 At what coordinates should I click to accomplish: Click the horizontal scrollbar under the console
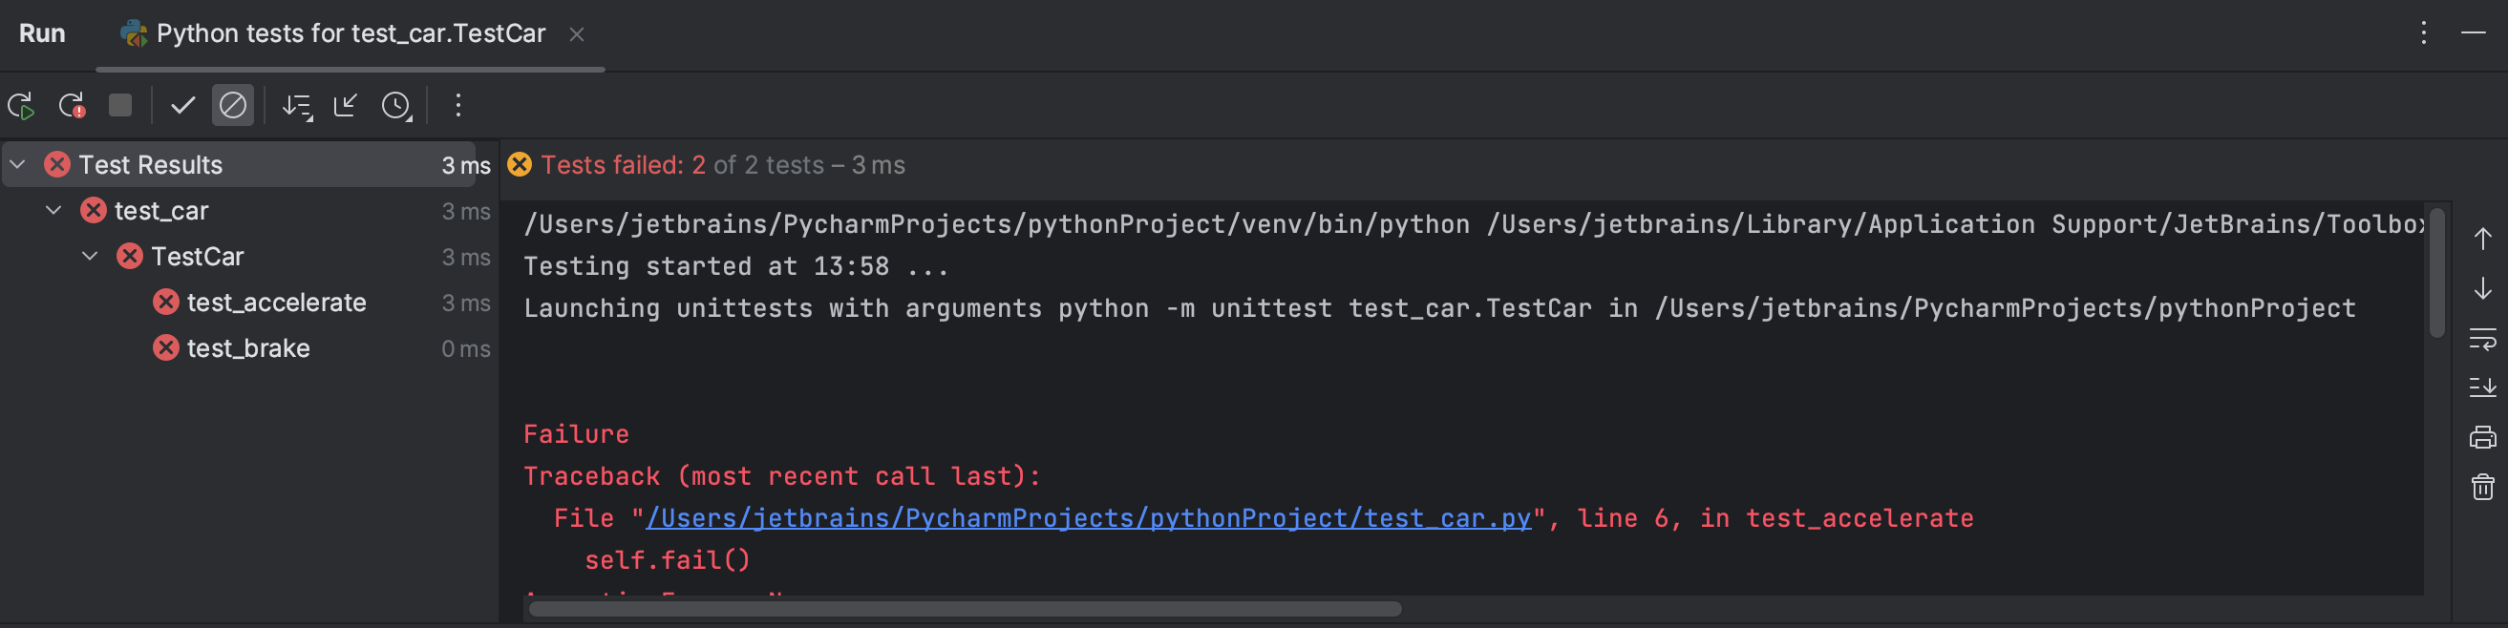point(964,609)
